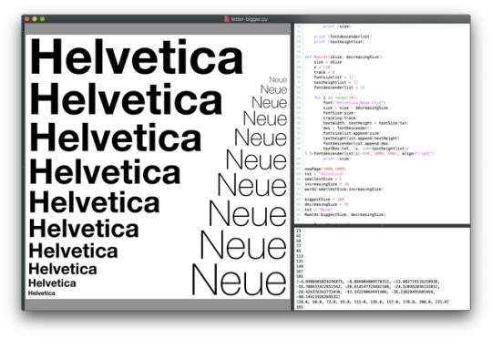This screenshot has width=492, height=339.
Task: Click the output value 149 in console
Action: (x=300, y=266)
